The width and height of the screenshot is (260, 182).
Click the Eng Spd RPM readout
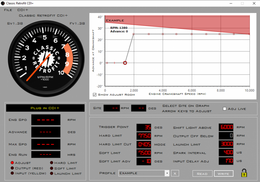46,120
